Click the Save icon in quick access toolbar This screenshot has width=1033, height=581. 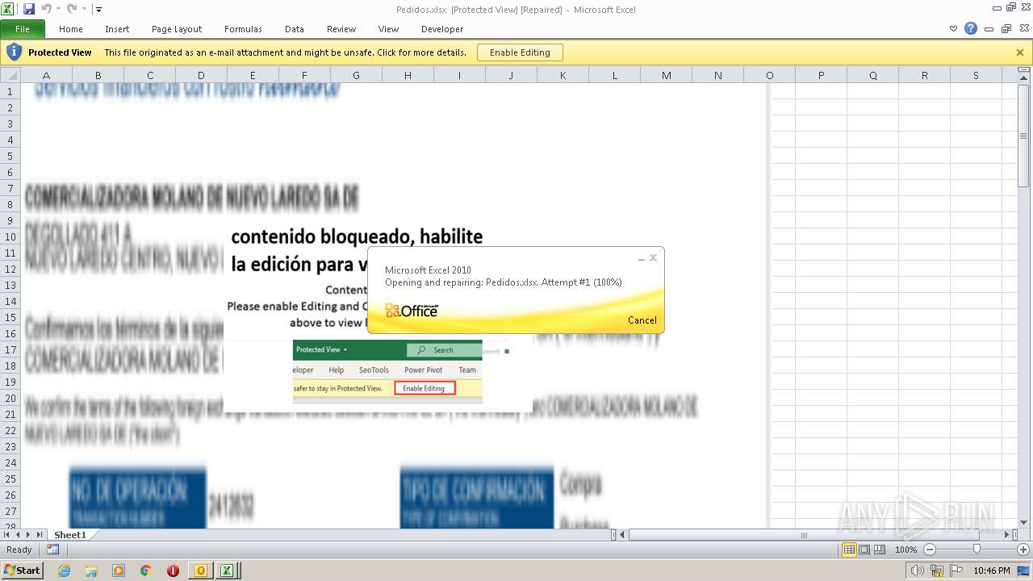pyautogui.click(x=29, y=9)
